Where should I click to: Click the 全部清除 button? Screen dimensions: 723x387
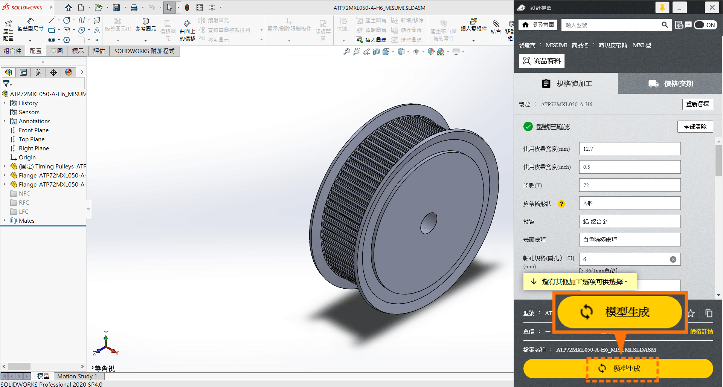695,127
